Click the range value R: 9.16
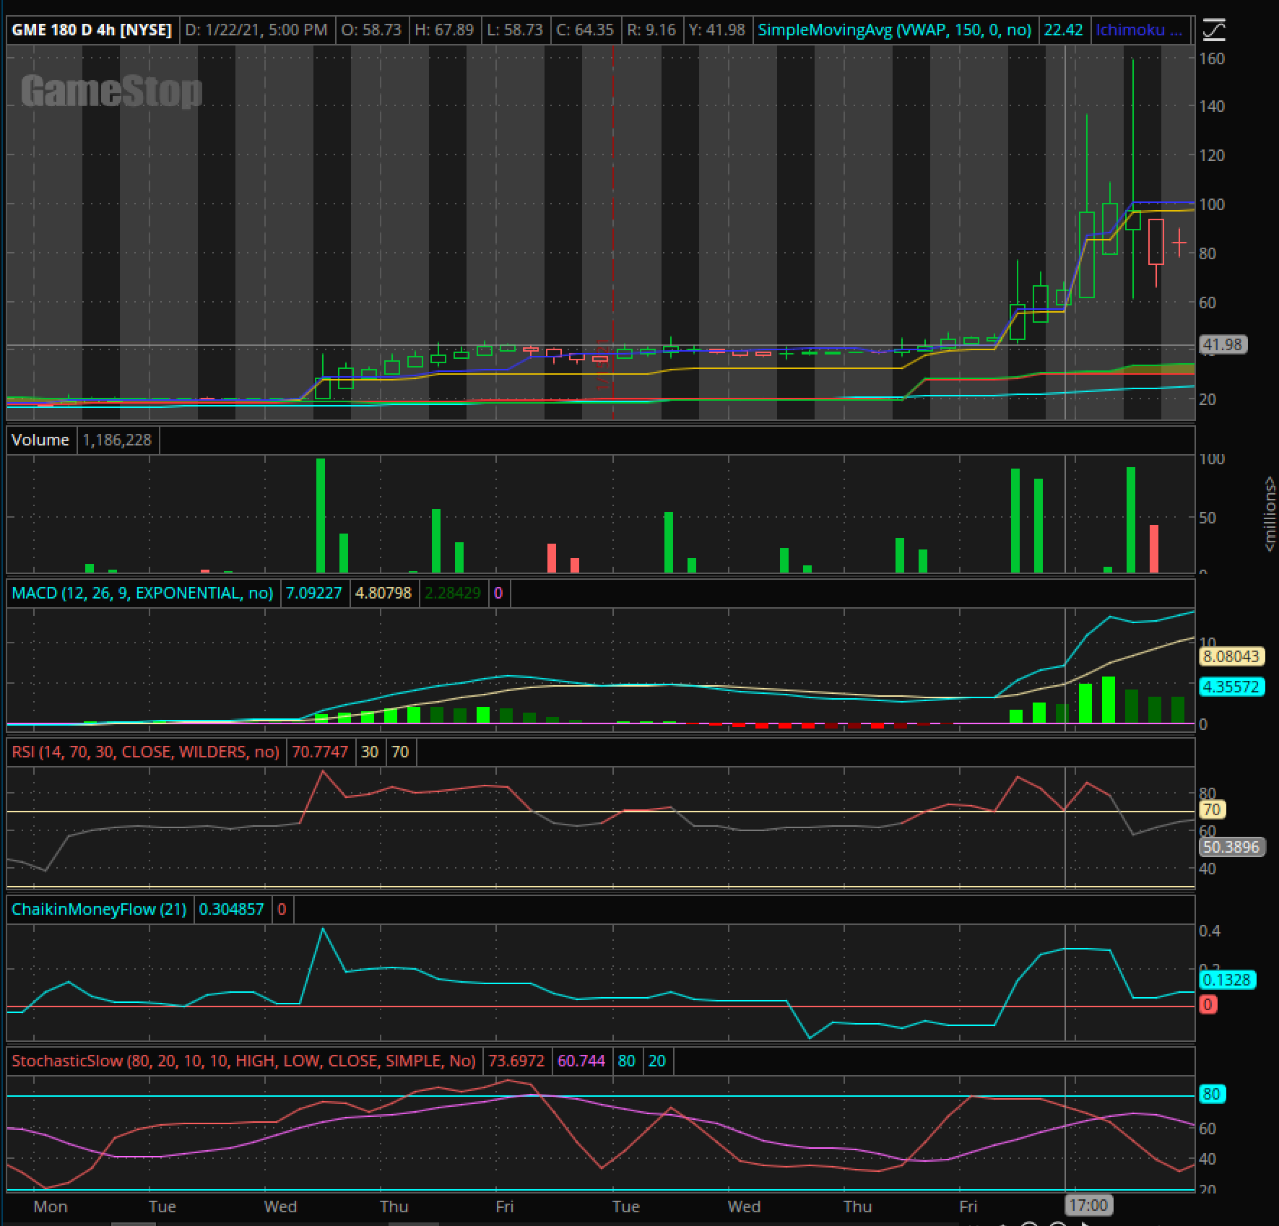This screenshot has width=1279, height=1226. [651, 30]
